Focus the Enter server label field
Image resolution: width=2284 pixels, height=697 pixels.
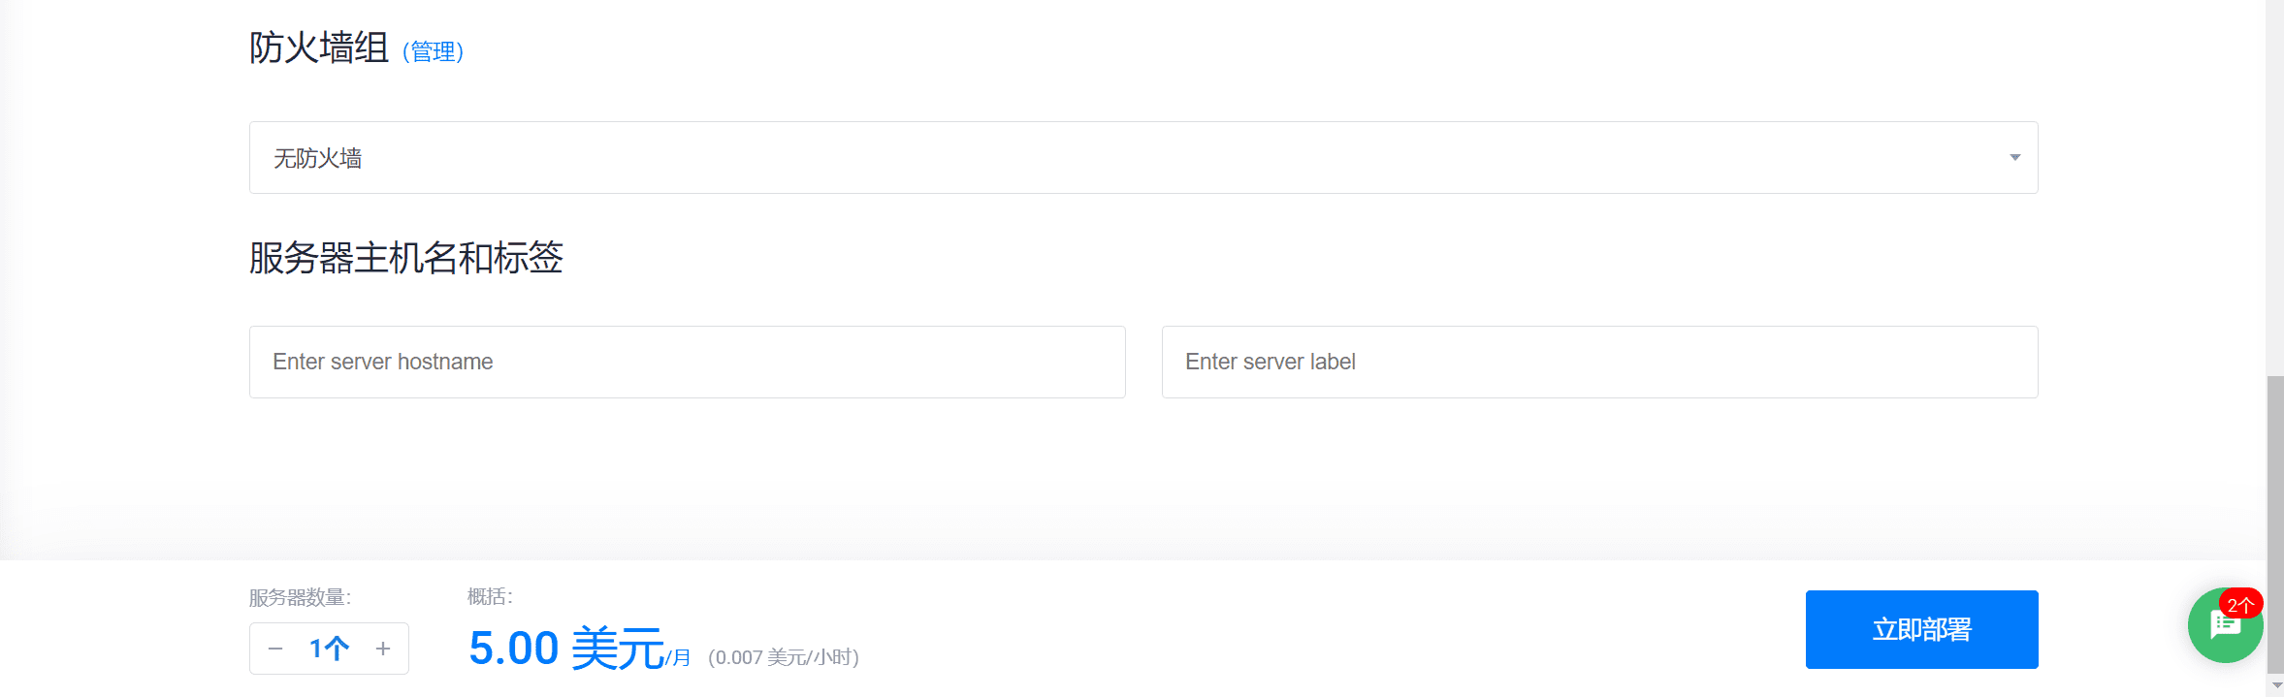(x=1599, y=362)
